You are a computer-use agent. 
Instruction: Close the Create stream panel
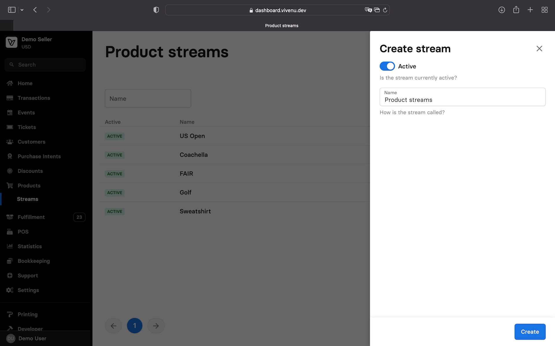pos(539,49)
